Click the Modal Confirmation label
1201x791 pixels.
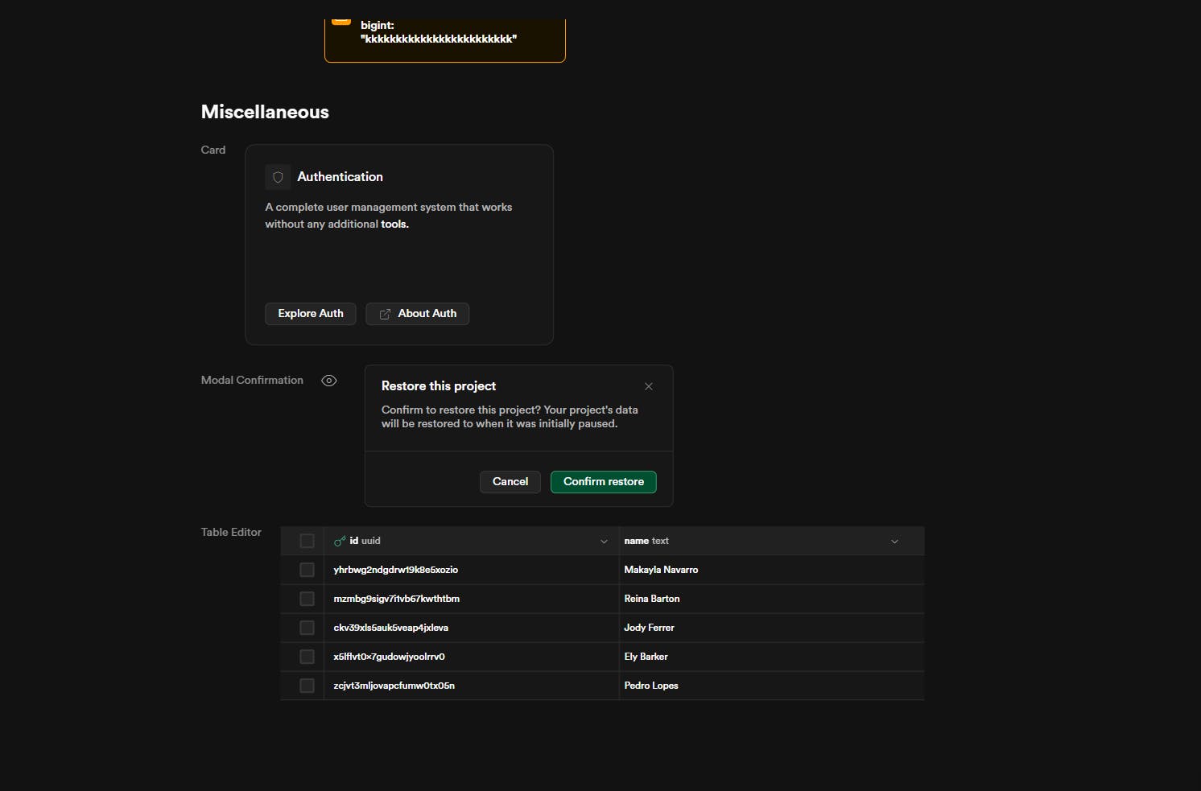252,380
